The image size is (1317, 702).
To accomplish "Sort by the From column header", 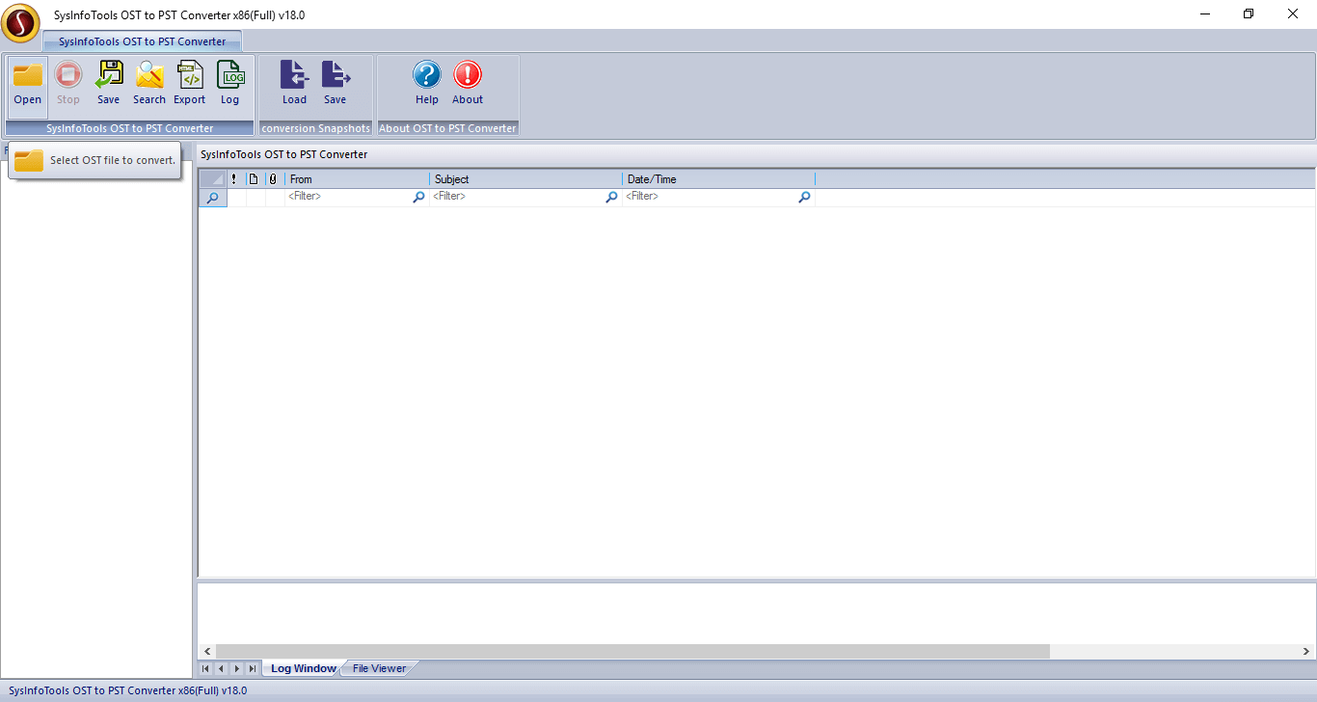I will 358,179.
